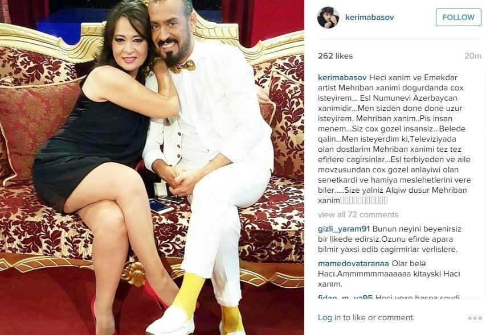Open kerimabasov profile avatar picture

point(328,17)
